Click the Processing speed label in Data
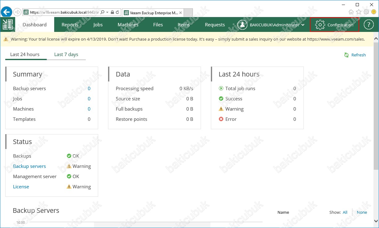The height and width of the screenshot is (228, 379). point(135,89)
